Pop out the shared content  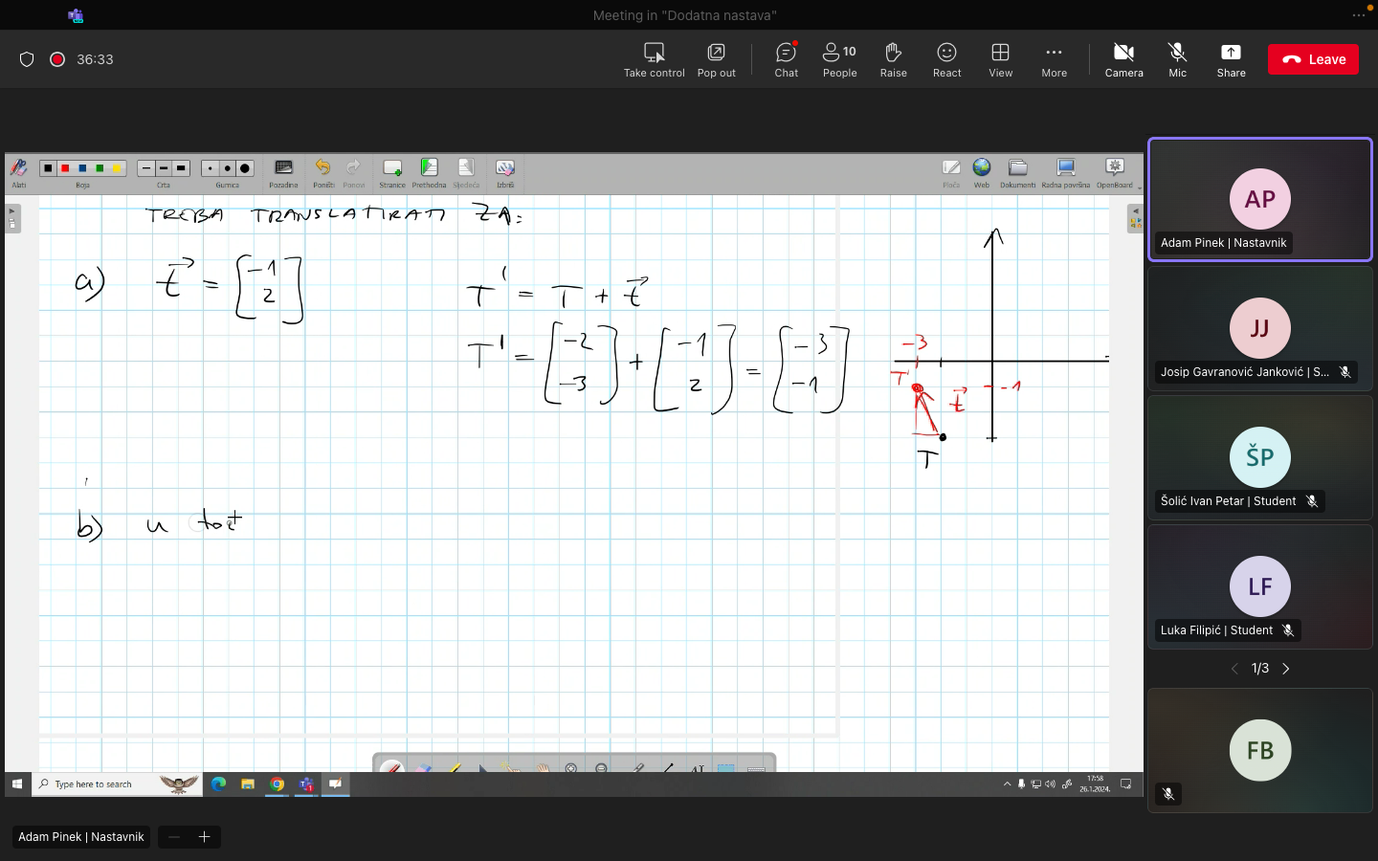tap(717, 59)
